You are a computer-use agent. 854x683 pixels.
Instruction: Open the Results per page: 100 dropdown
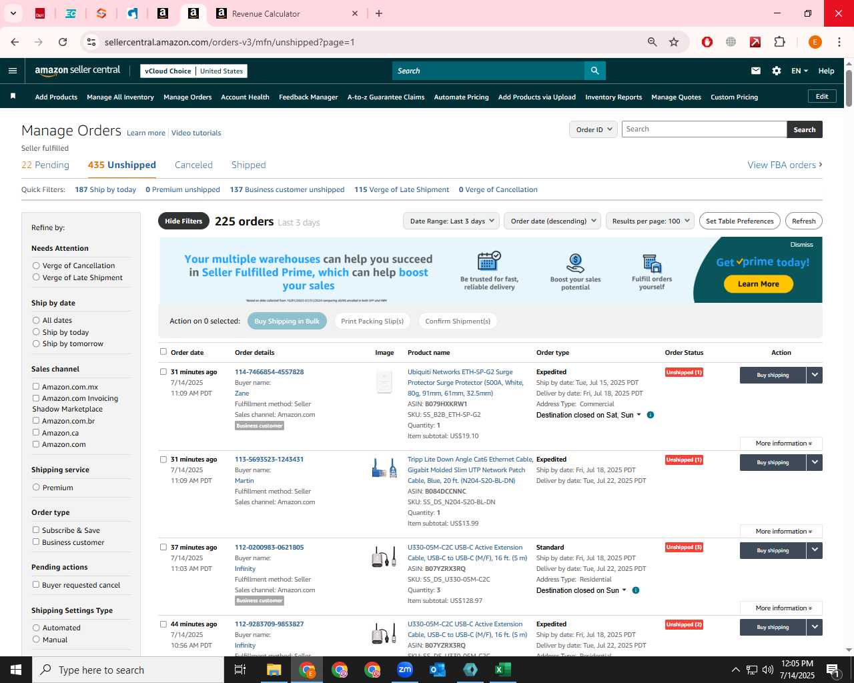pyautogui.click(x=650, y=221)
